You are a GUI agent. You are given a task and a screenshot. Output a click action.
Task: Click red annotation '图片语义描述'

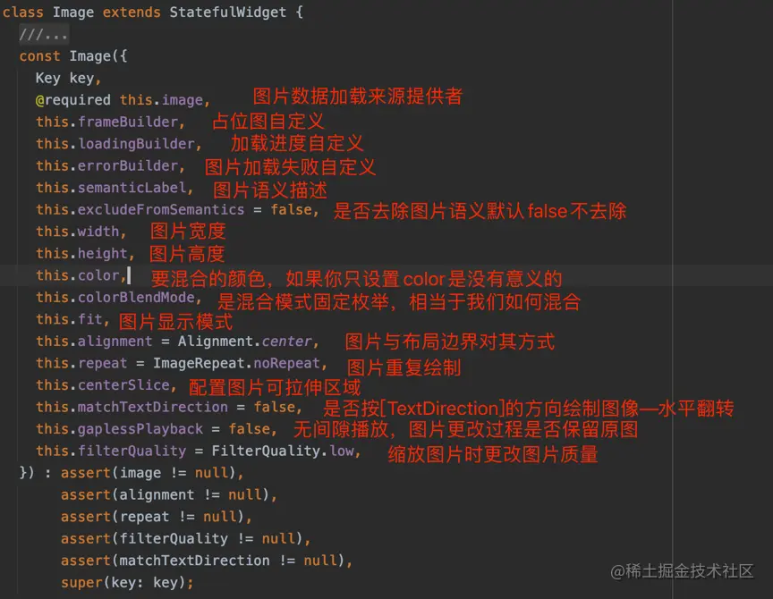[269, 190]
